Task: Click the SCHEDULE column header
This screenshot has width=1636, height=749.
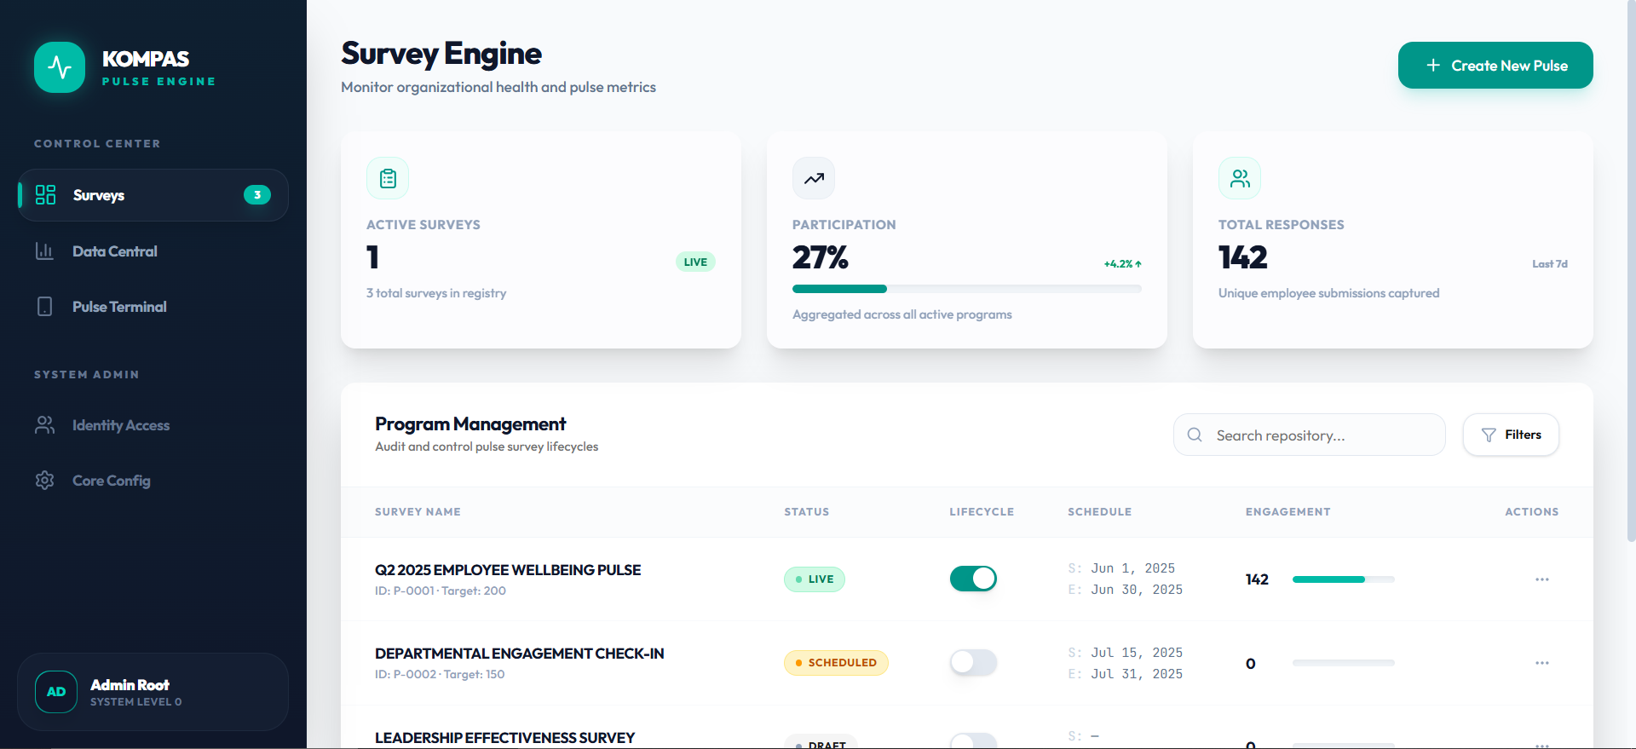Action: click(1100, 512)
